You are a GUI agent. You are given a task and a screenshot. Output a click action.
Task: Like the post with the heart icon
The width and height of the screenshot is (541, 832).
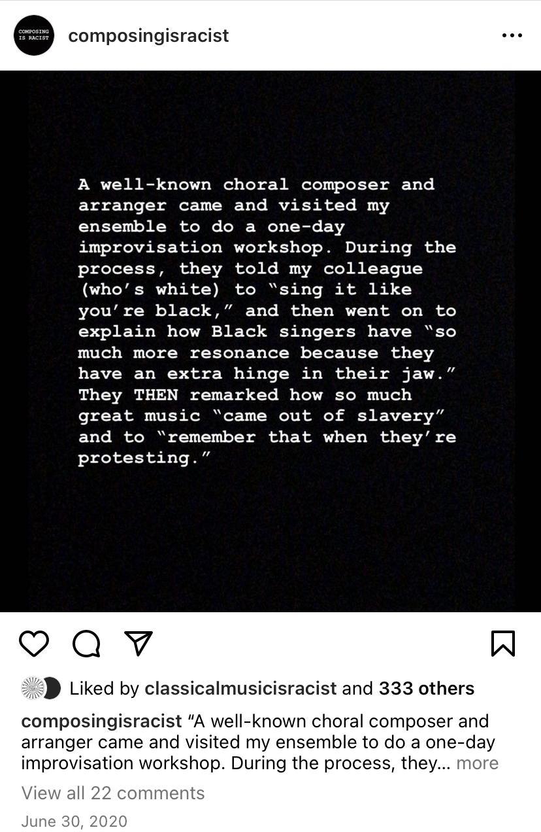(x=34, y=644)
